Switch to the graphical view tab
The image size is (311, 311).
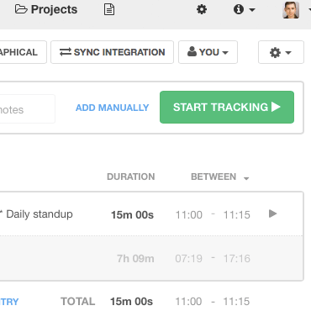23,52
